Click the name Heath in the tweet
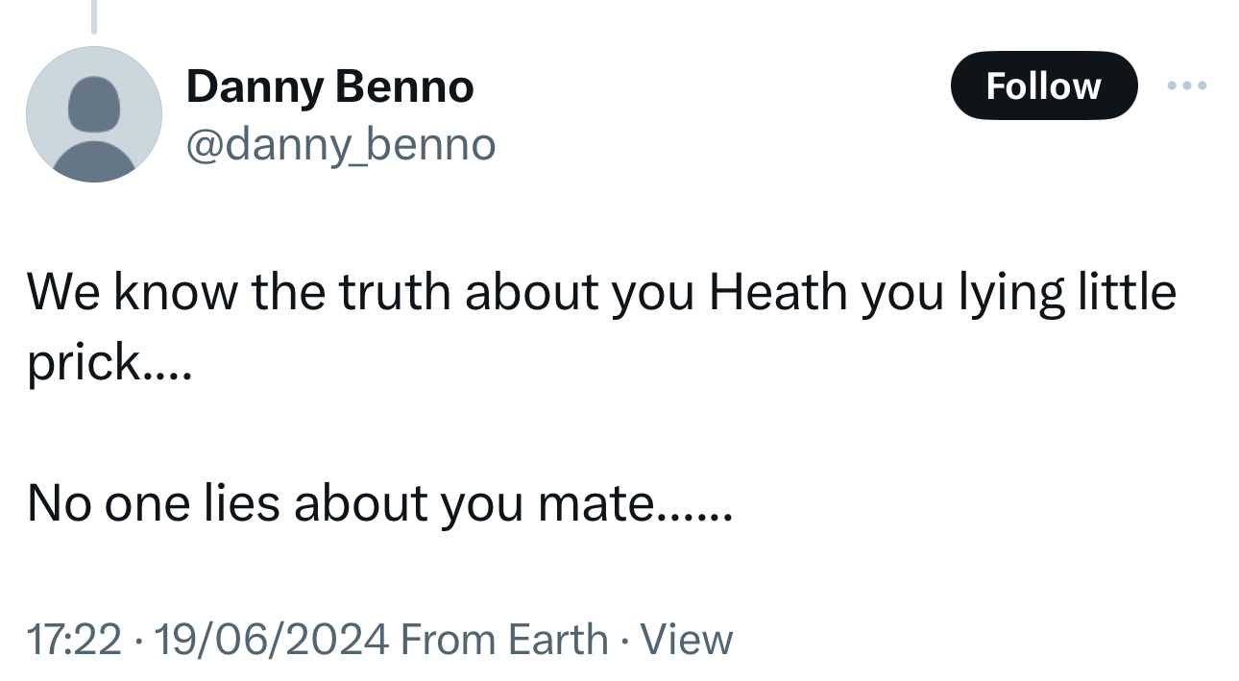 coord(778,291)
